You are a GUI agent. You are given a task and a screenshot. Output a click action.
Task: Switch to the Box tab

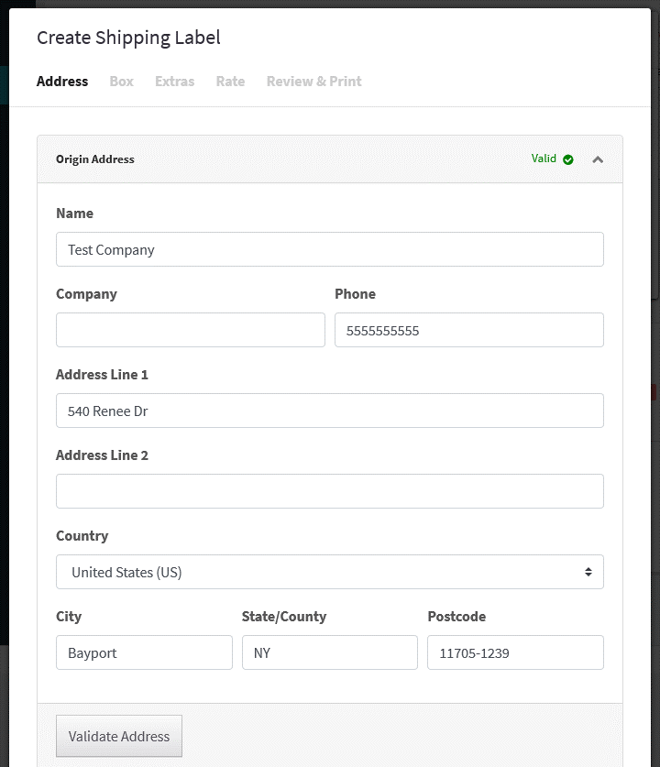pos(121,82)
